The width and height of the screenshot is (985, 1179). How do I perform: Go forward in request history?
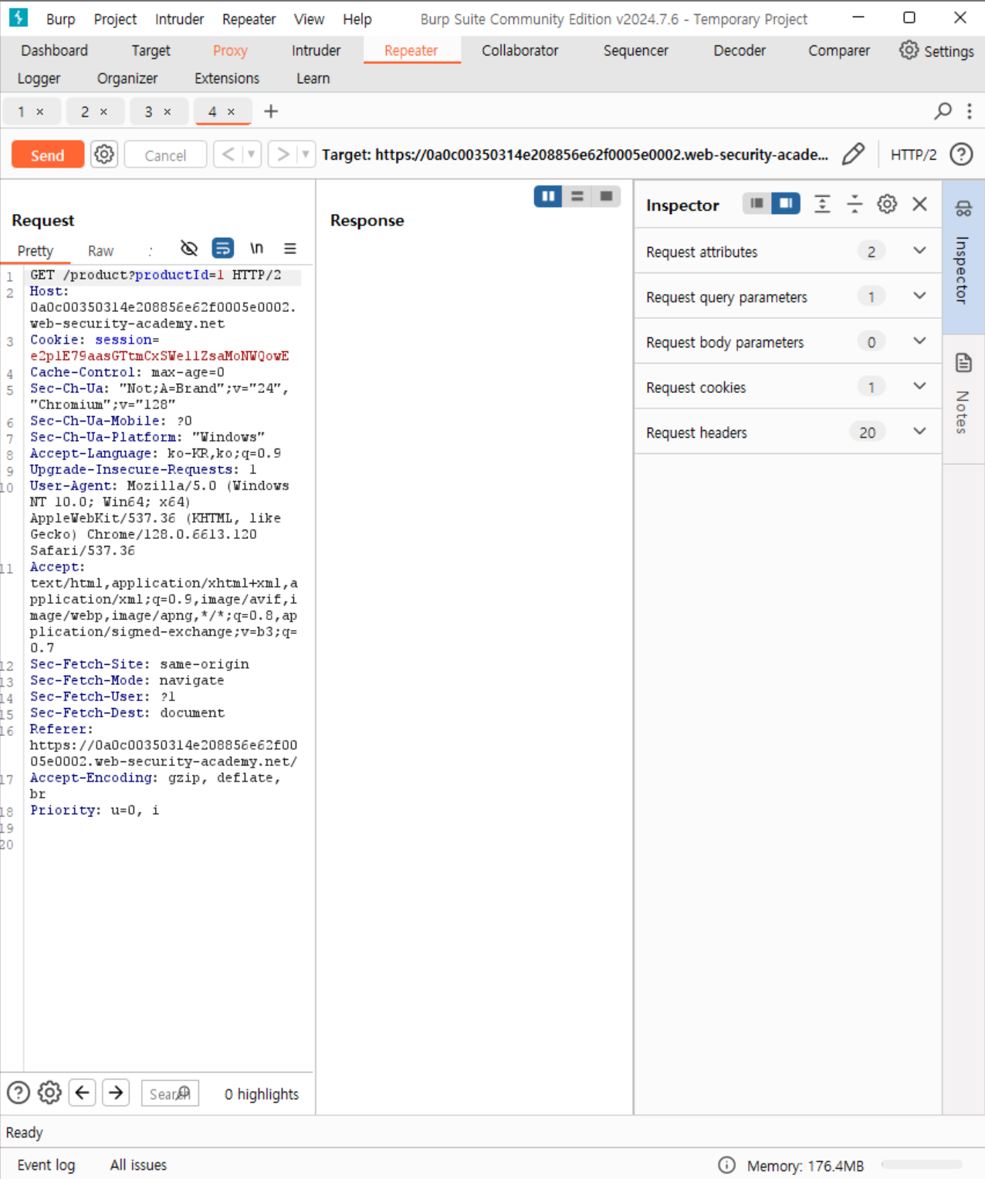[x=283, y=154]
